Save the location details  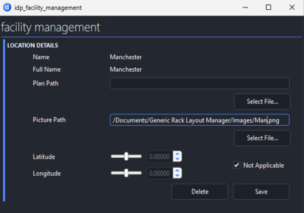(261, 192)
